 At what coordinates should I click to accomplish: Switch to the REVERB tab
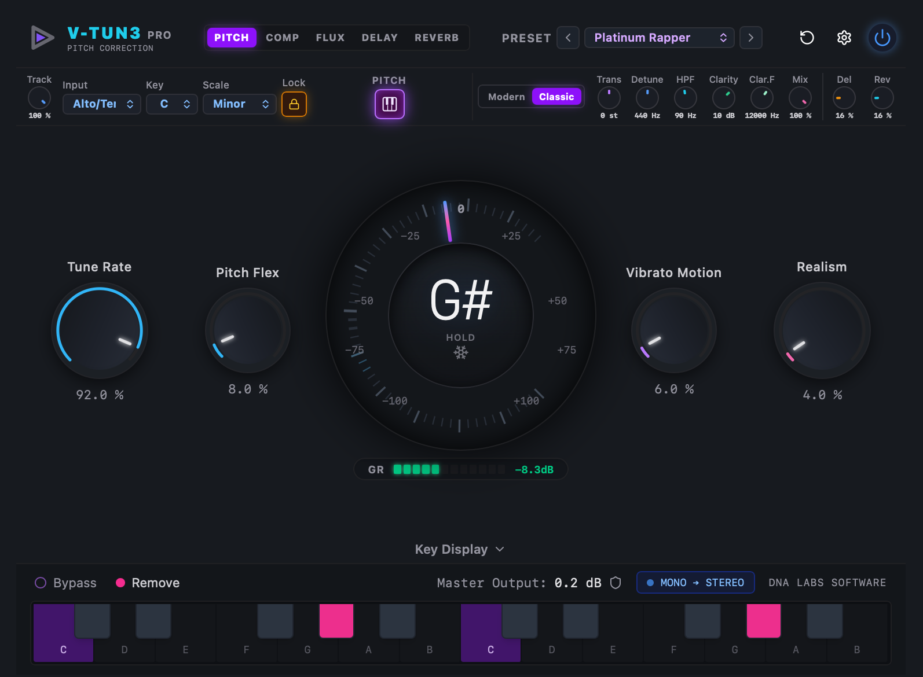[437, 38]
